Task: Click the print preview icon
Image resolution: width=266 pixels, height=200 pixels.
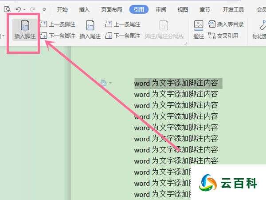Action: coord(7,9)
